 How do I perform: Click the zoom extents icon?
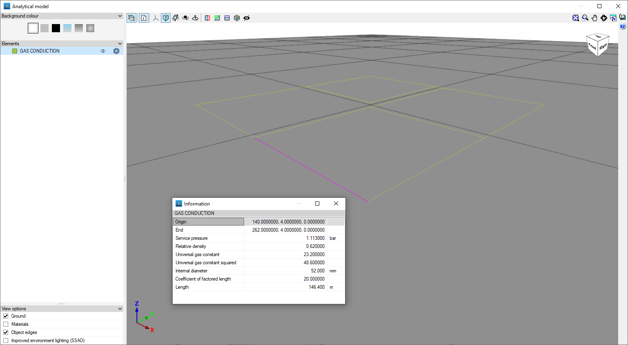[575, 18]
